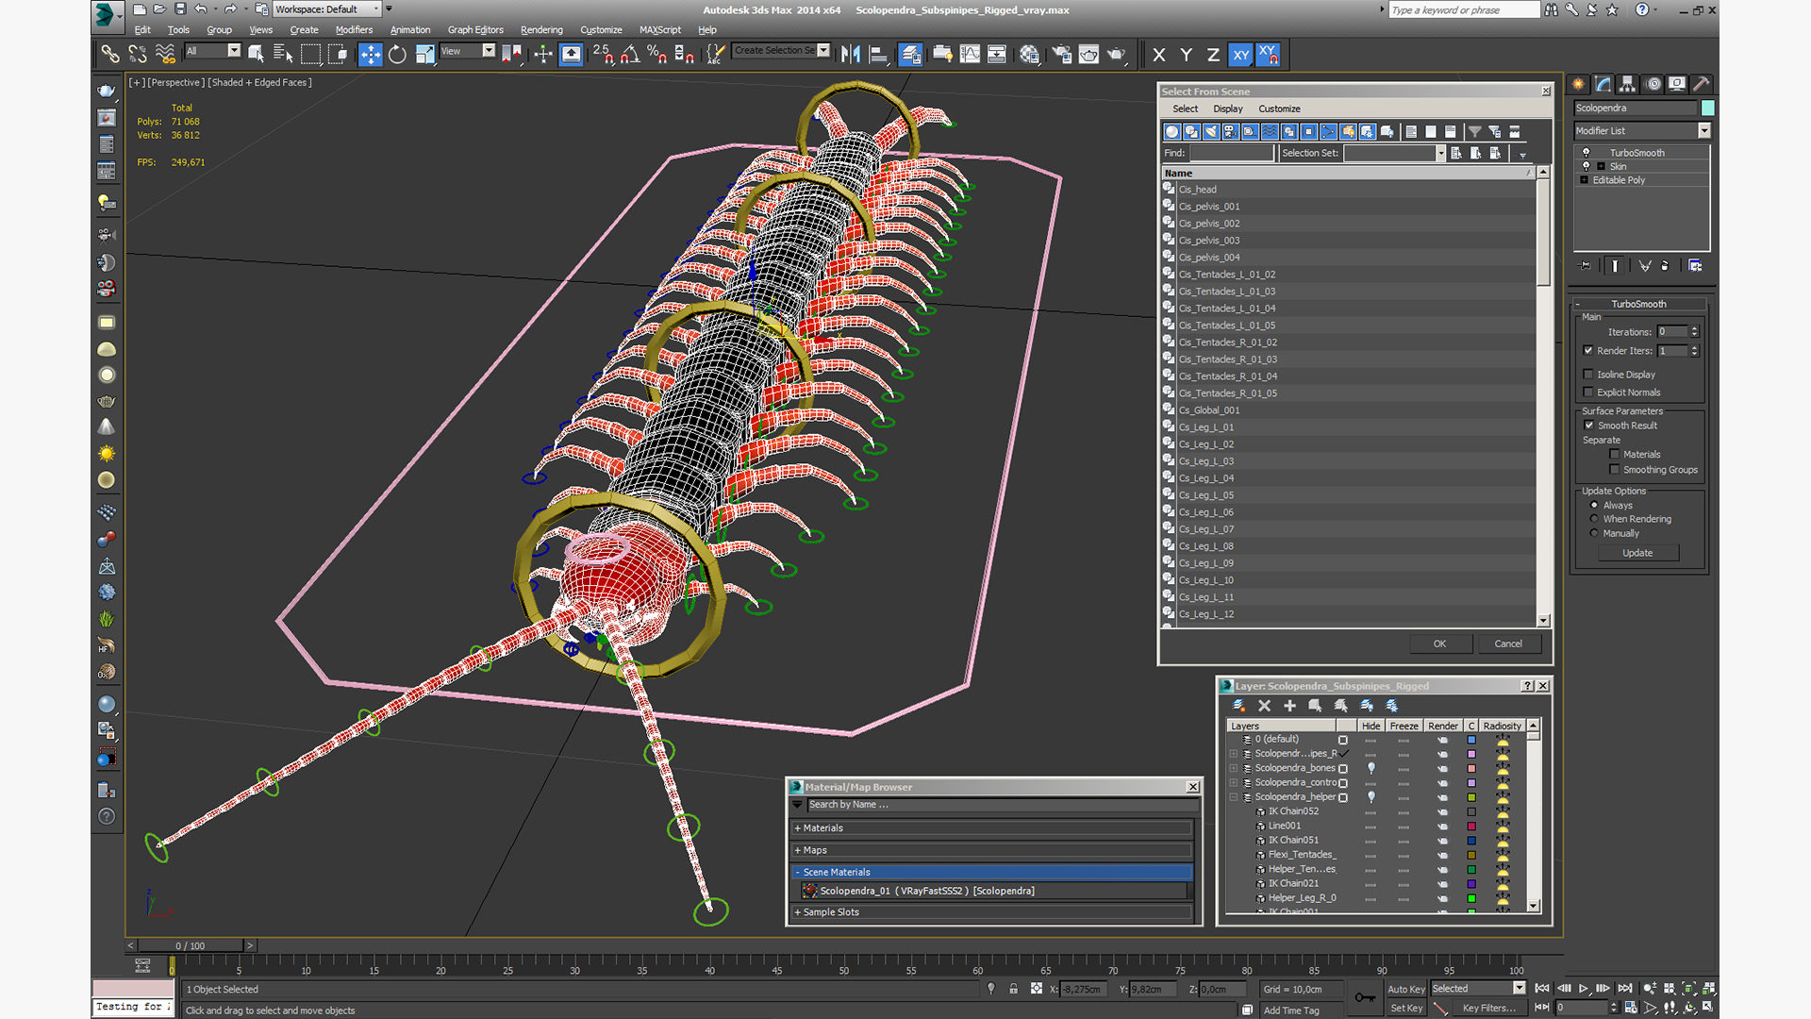Enable Render Iters checkbox in TurboSmooth
1811x1019 pixels.
[x=1587, y=350]
